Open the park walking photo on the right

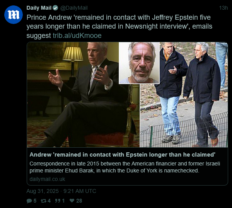click(x=184, y=95)
